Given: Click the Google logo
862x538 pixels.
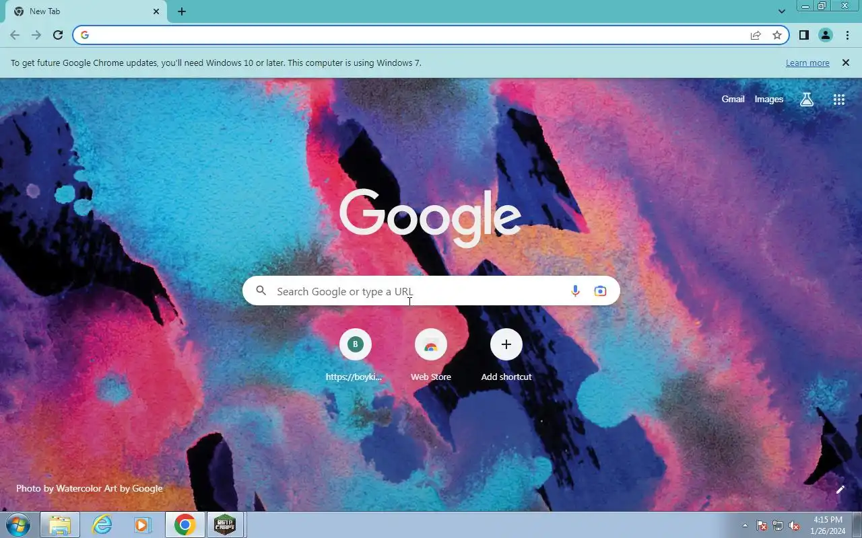Looking at the screenshot, I should [x=430, y=217].
